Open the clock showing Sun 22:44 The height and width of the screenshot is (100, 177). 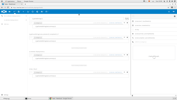tap(159, 1)
